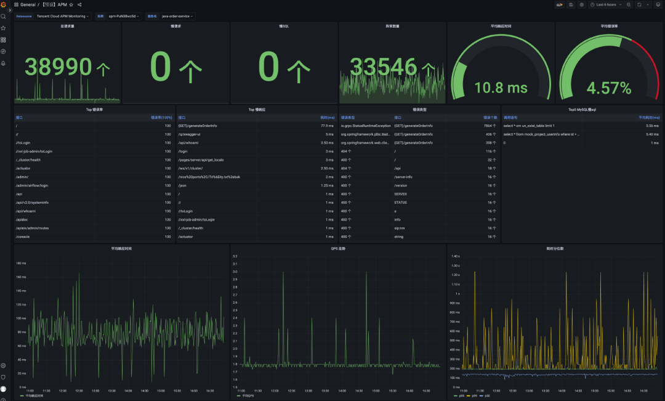Click the 'select * from mock_project_userinfo' SQL row
This screenshot has width=665, height=401.
coord(581,134)
